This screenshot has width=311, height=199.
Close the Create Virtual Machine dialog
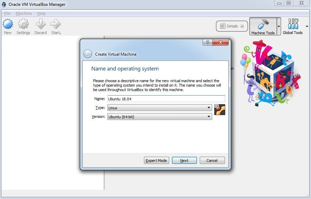click(x=220, y=42)
